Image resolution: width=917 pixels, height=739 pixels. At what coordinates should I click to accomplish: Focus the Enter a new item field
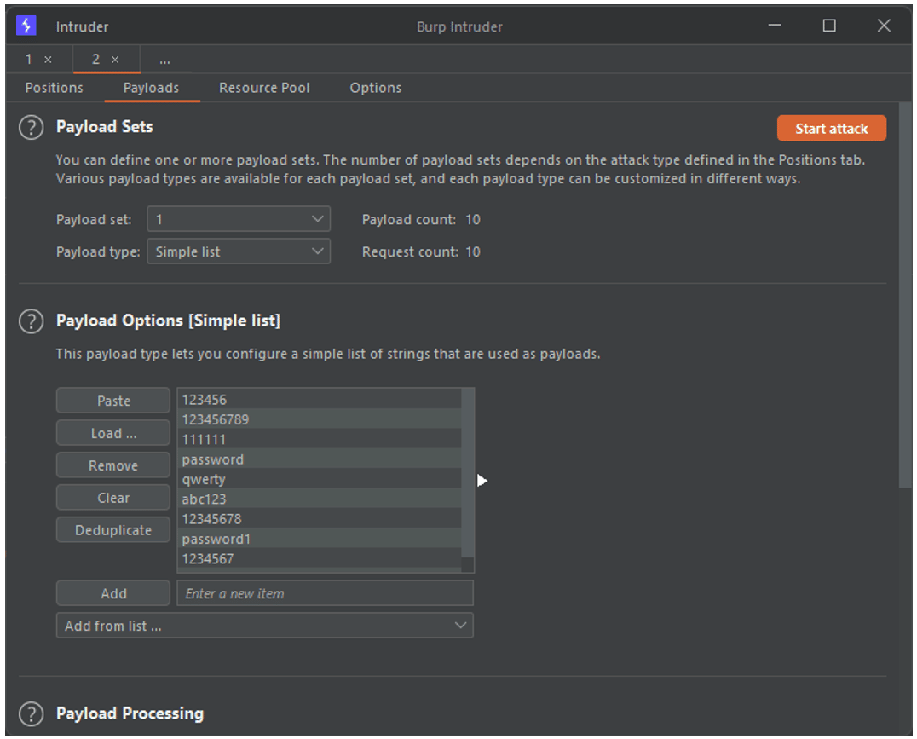(x=325, y=593)
